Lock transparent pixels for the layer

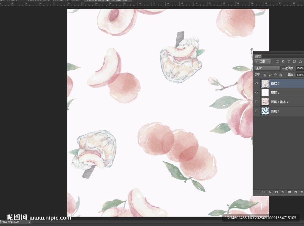[x=265, y=75]
